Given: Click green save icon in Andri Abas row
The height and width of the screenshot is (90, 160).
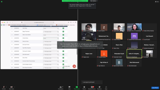Looking at the screenshot, I should [63, 28].
